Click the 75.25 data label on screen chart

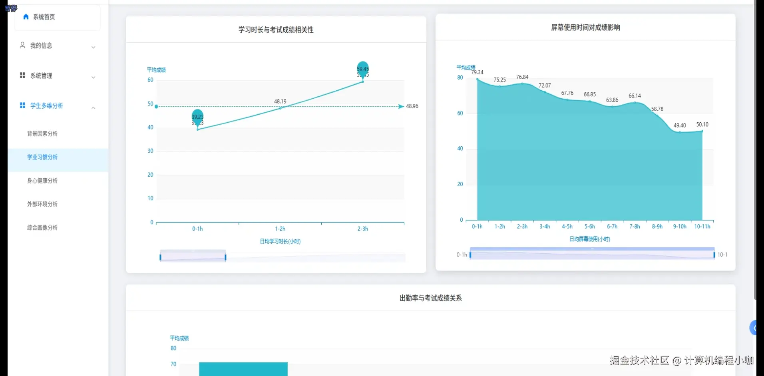click(499, 80)
